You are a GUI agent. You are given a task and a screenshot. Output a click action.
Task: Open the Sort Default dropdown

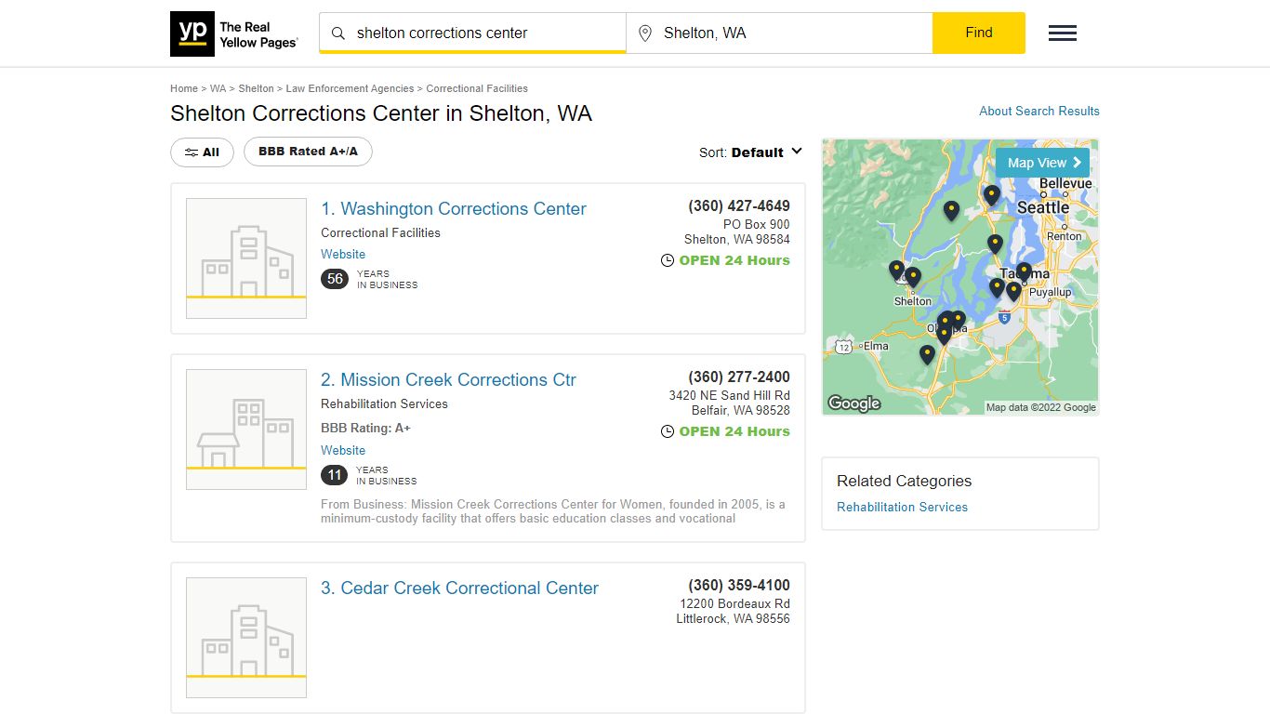750,152
